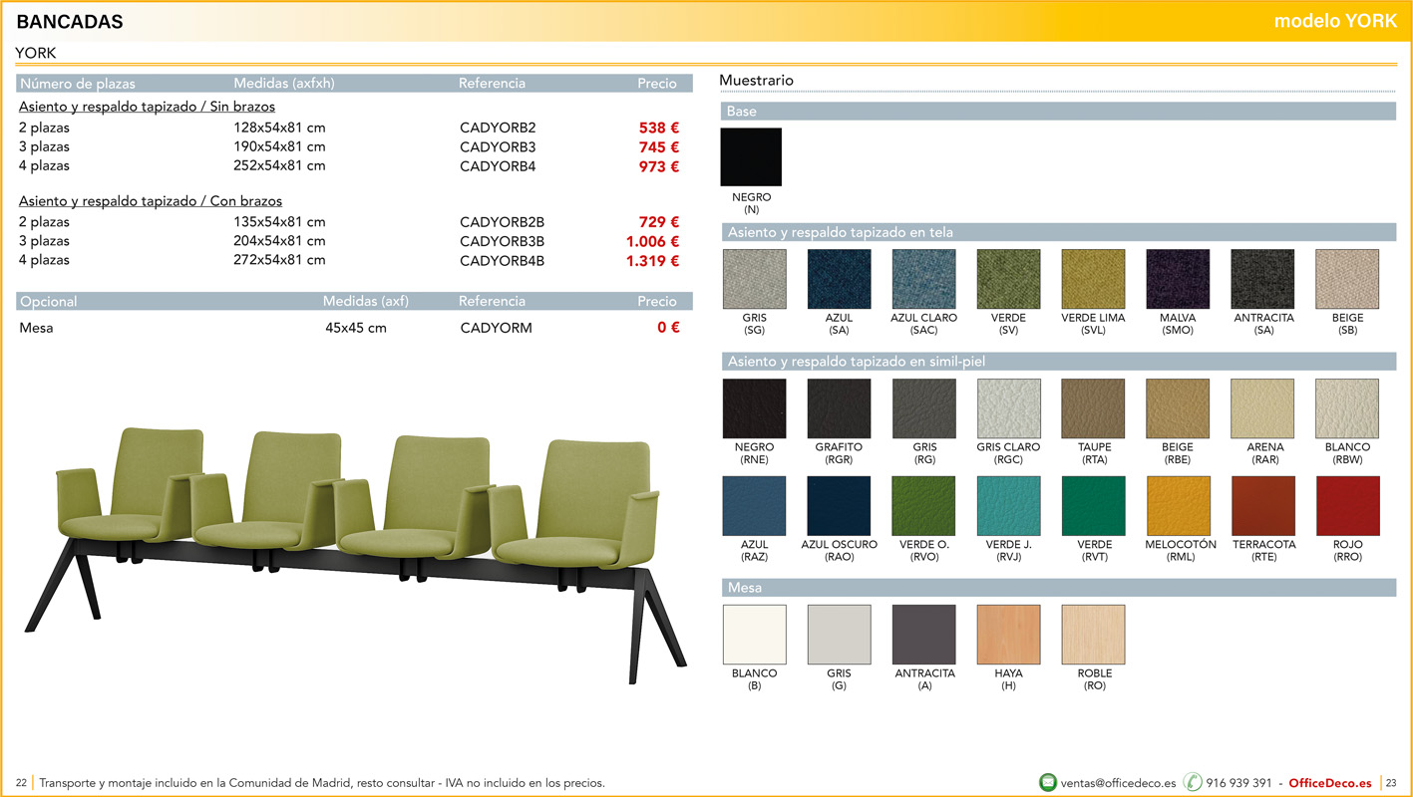Click the green email envelope icon
Viewport: 1413px width, 797px height.
tap(1047, 782)
